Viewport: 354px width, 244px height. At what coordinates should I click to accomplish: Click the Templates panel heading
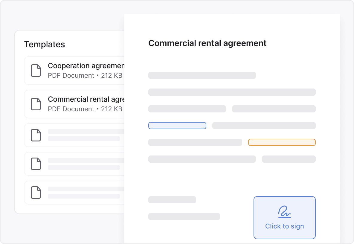(x=44, y=44)
